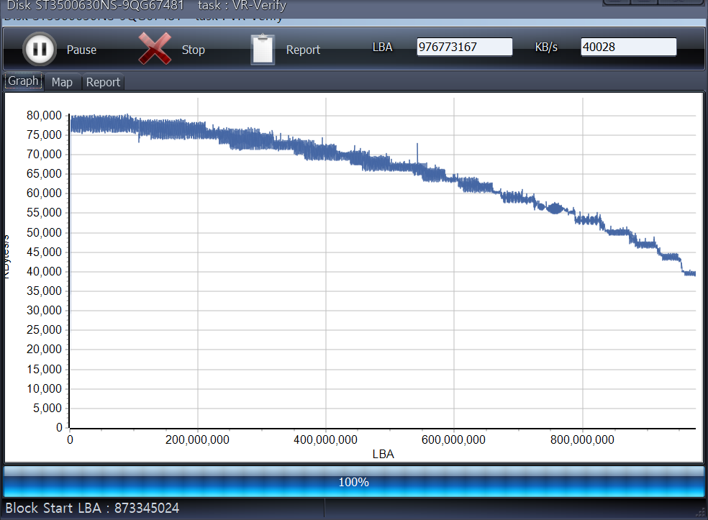
Task: Click the clipboard Report icon
Action: pyautogui.click(x=263, y=50)
